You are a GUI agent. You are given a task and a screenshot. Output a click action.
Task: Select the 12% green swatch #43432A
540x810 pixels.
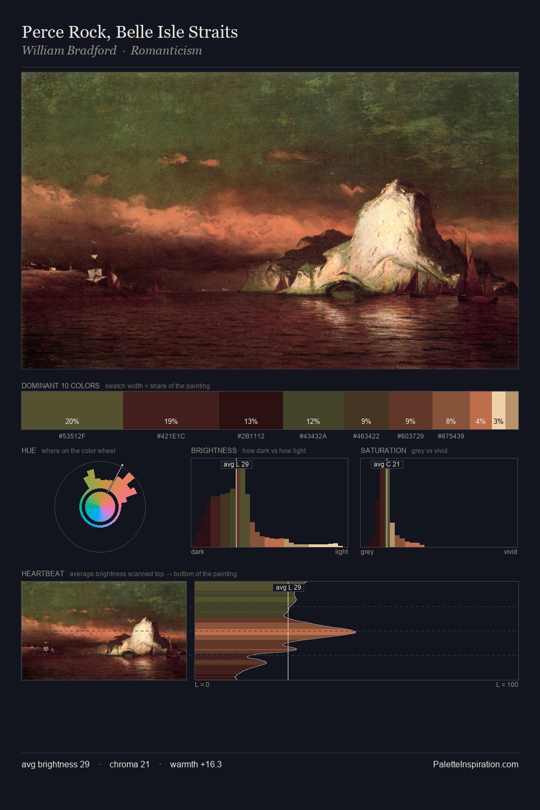click(313, 410)
